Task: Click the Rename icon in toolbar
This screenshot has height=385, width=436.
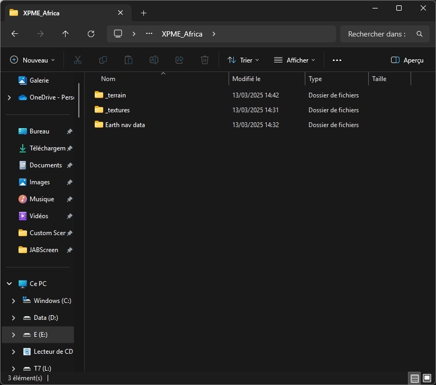Action: (154, 60)
